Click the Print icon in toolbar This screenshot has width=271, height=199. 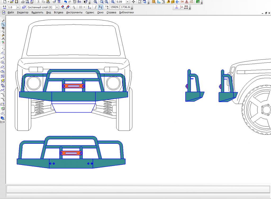click(x=23, y=2)
